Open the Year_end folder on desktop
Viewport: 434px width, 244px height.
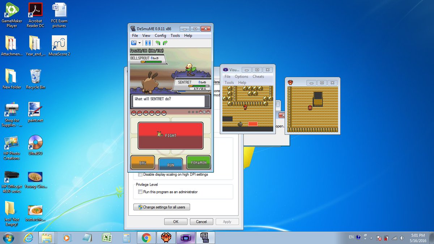pyautogui.click(x=35, y=46)
